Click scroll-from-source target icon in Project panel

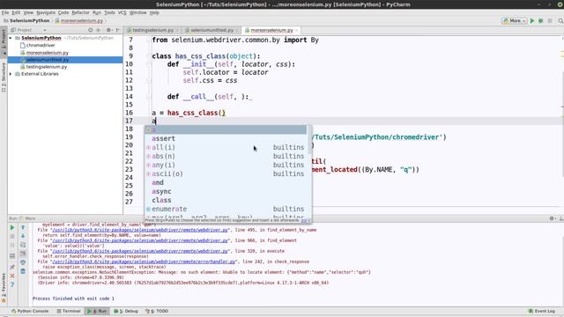tap(91, 30)
